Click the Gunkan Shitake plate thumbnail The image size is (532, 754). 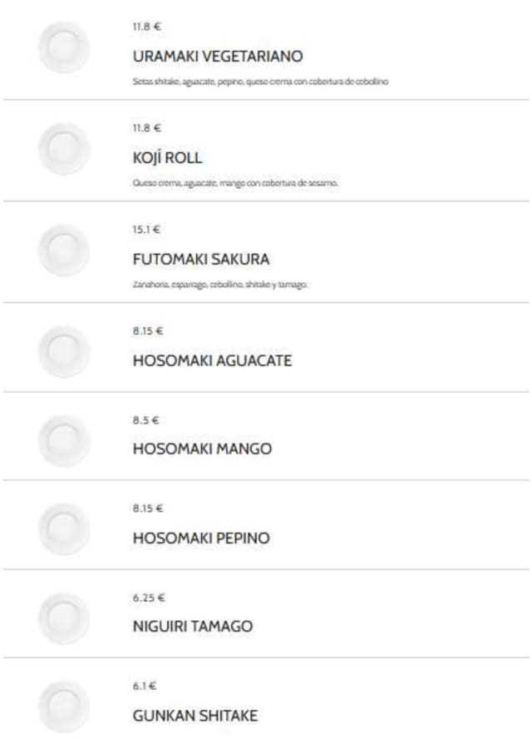click(x=63, y=707)
